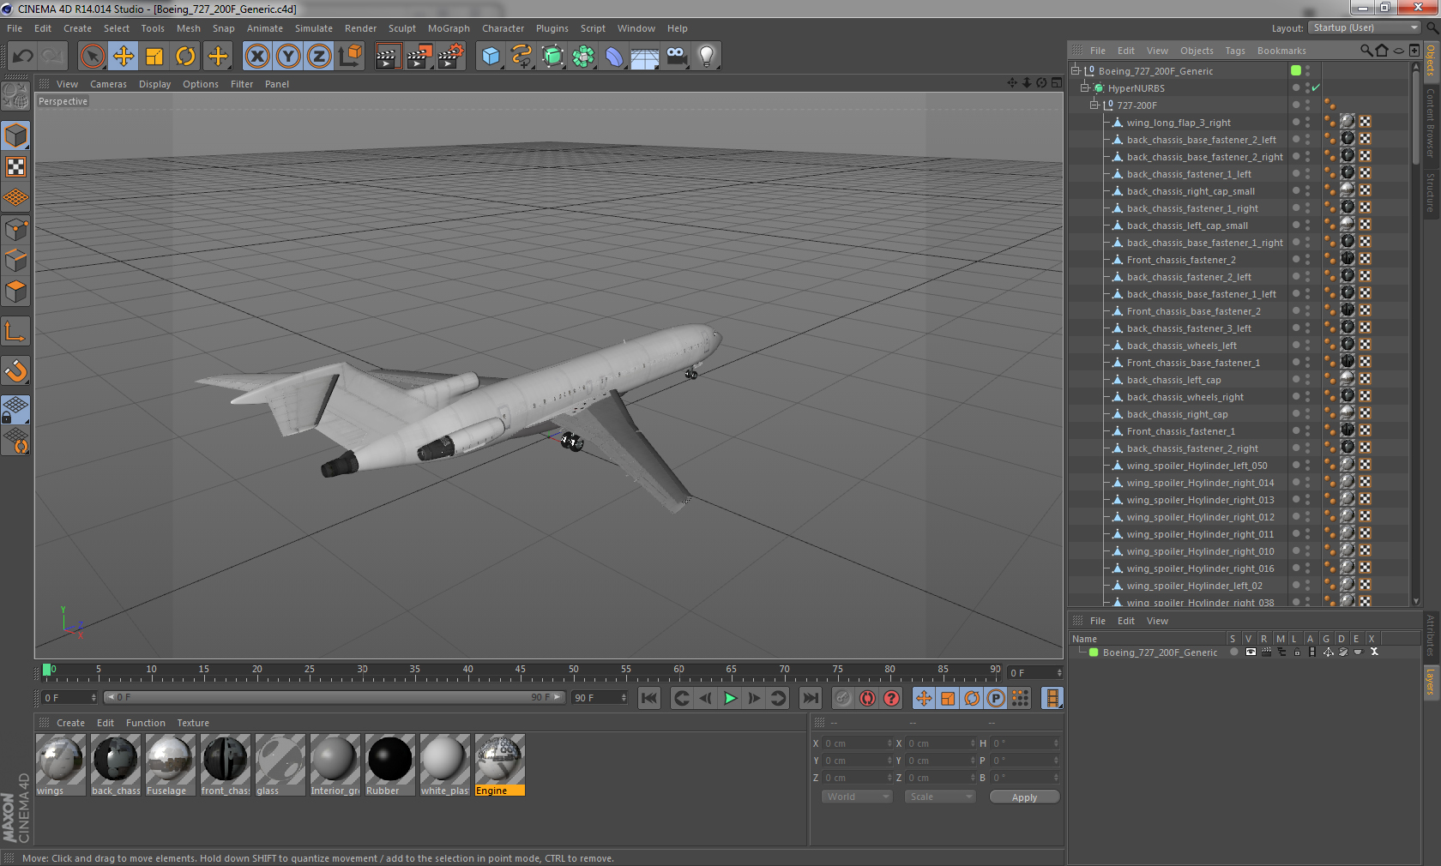This screenshot has height=866, width=1441.
Task: Select the Live Selection tool
Action: click(x=92, y=57)
